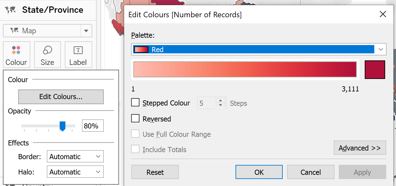Click the dark red end colour swatch
Screen dimensions: 396x186
click(x=375, y=69)
